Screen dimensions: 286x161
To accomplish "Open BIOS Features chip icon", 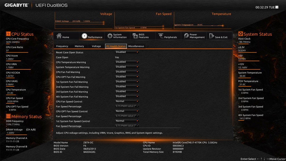I will [135, 36].
